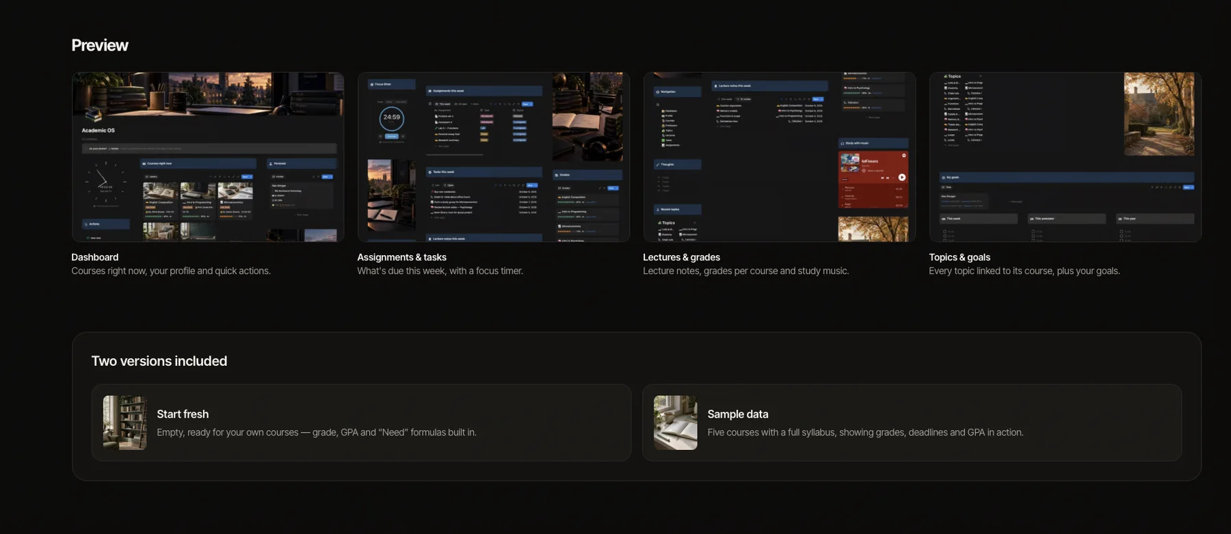The width and height of the screenshot is (1231, 534).
Task: Open the Assignments & tasks preview thumbnail
Action: coord(494,157)
